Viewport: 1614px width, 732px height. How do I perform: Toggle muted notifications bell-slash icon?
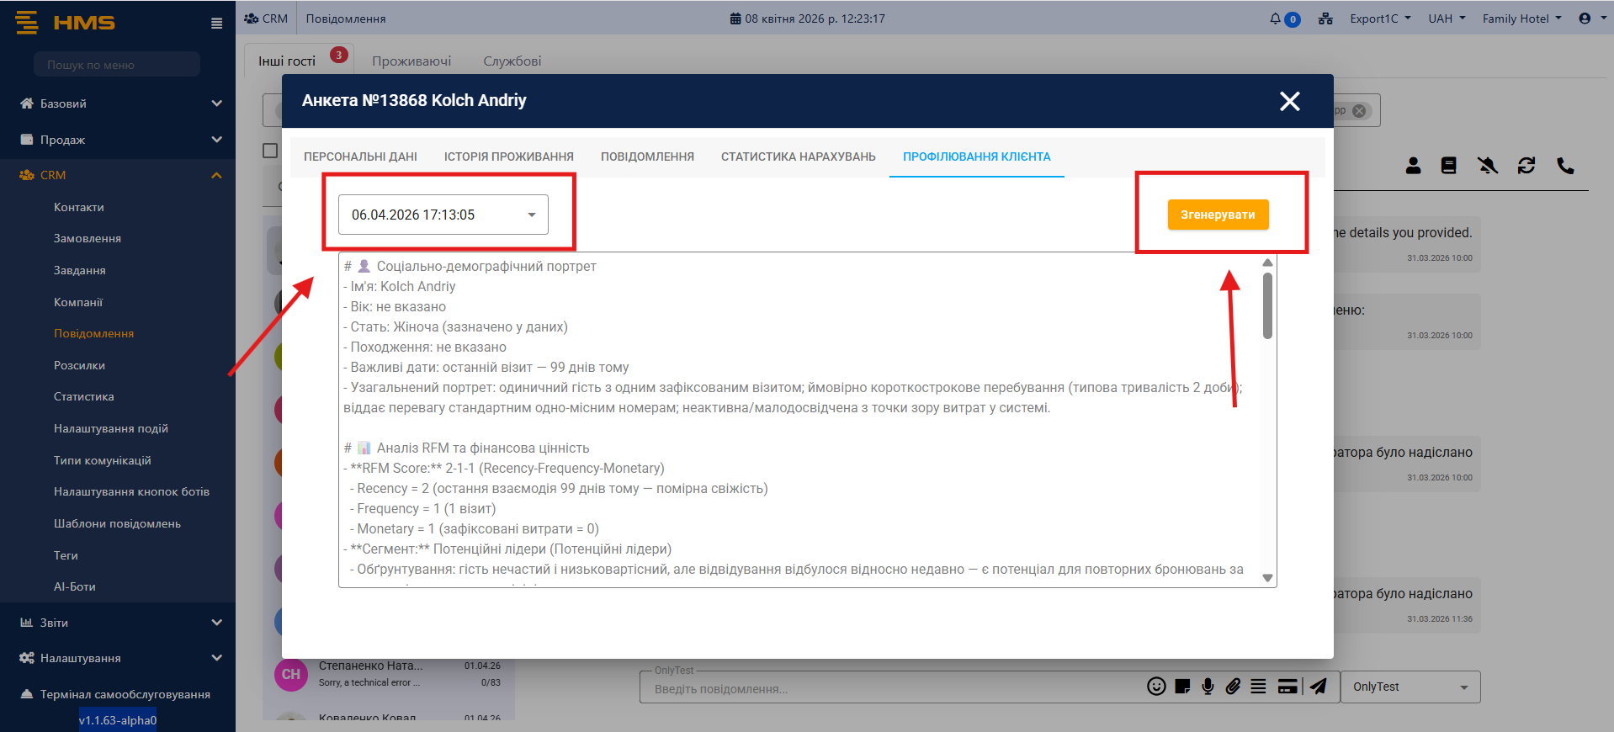[x=1487, y=166]
